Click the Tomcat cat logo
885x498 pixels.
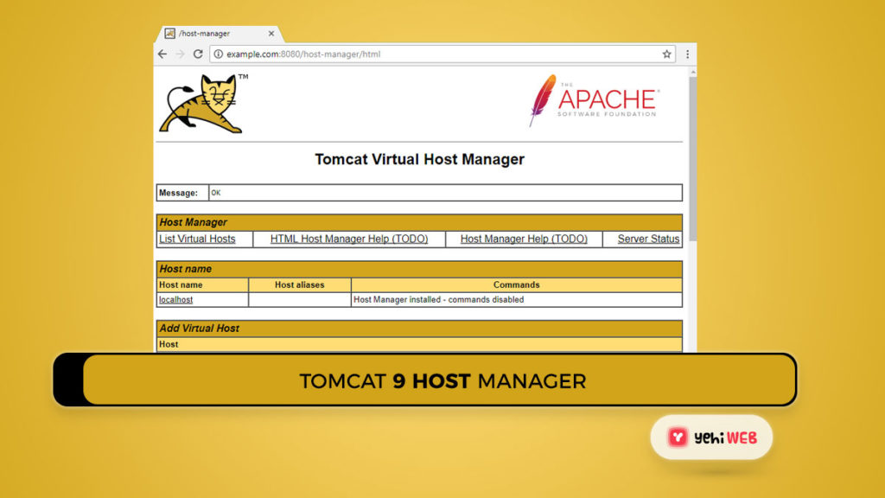coord(202,104)
